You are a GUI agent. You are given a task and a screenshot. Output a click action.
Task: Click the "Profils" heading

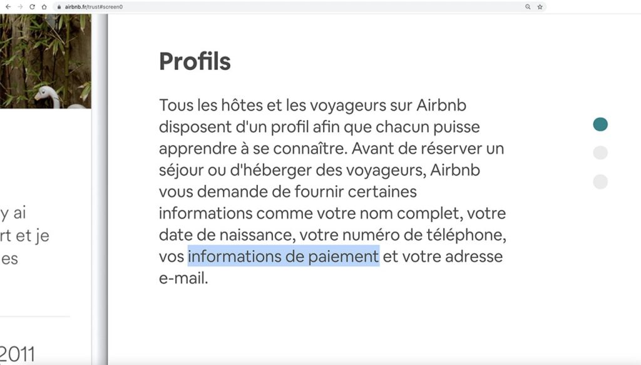[195, 62]
